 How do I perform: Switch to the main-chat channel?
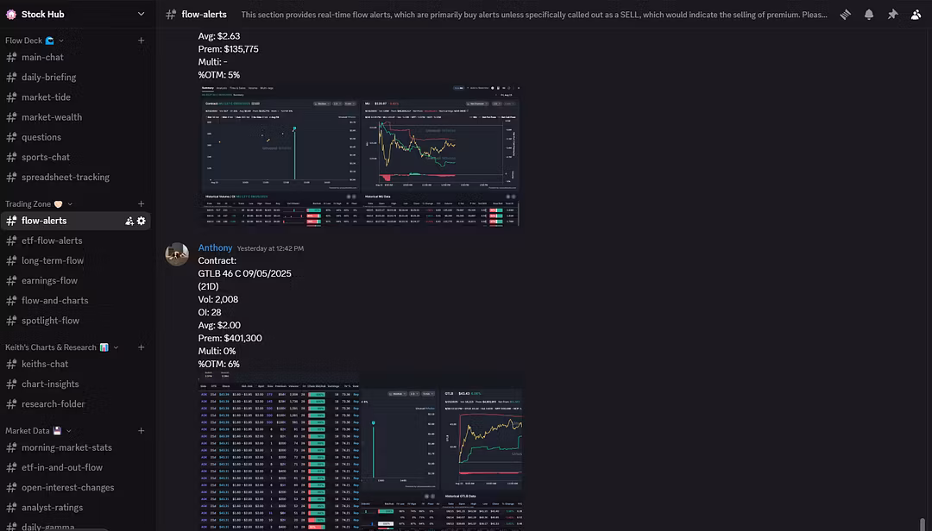click(42, 58)
